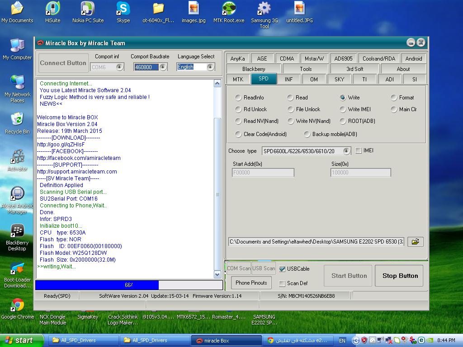463x347 pixels.
Task: Click the Size(0x) input field
Action: pyautogui.click(x=361, y=172)
